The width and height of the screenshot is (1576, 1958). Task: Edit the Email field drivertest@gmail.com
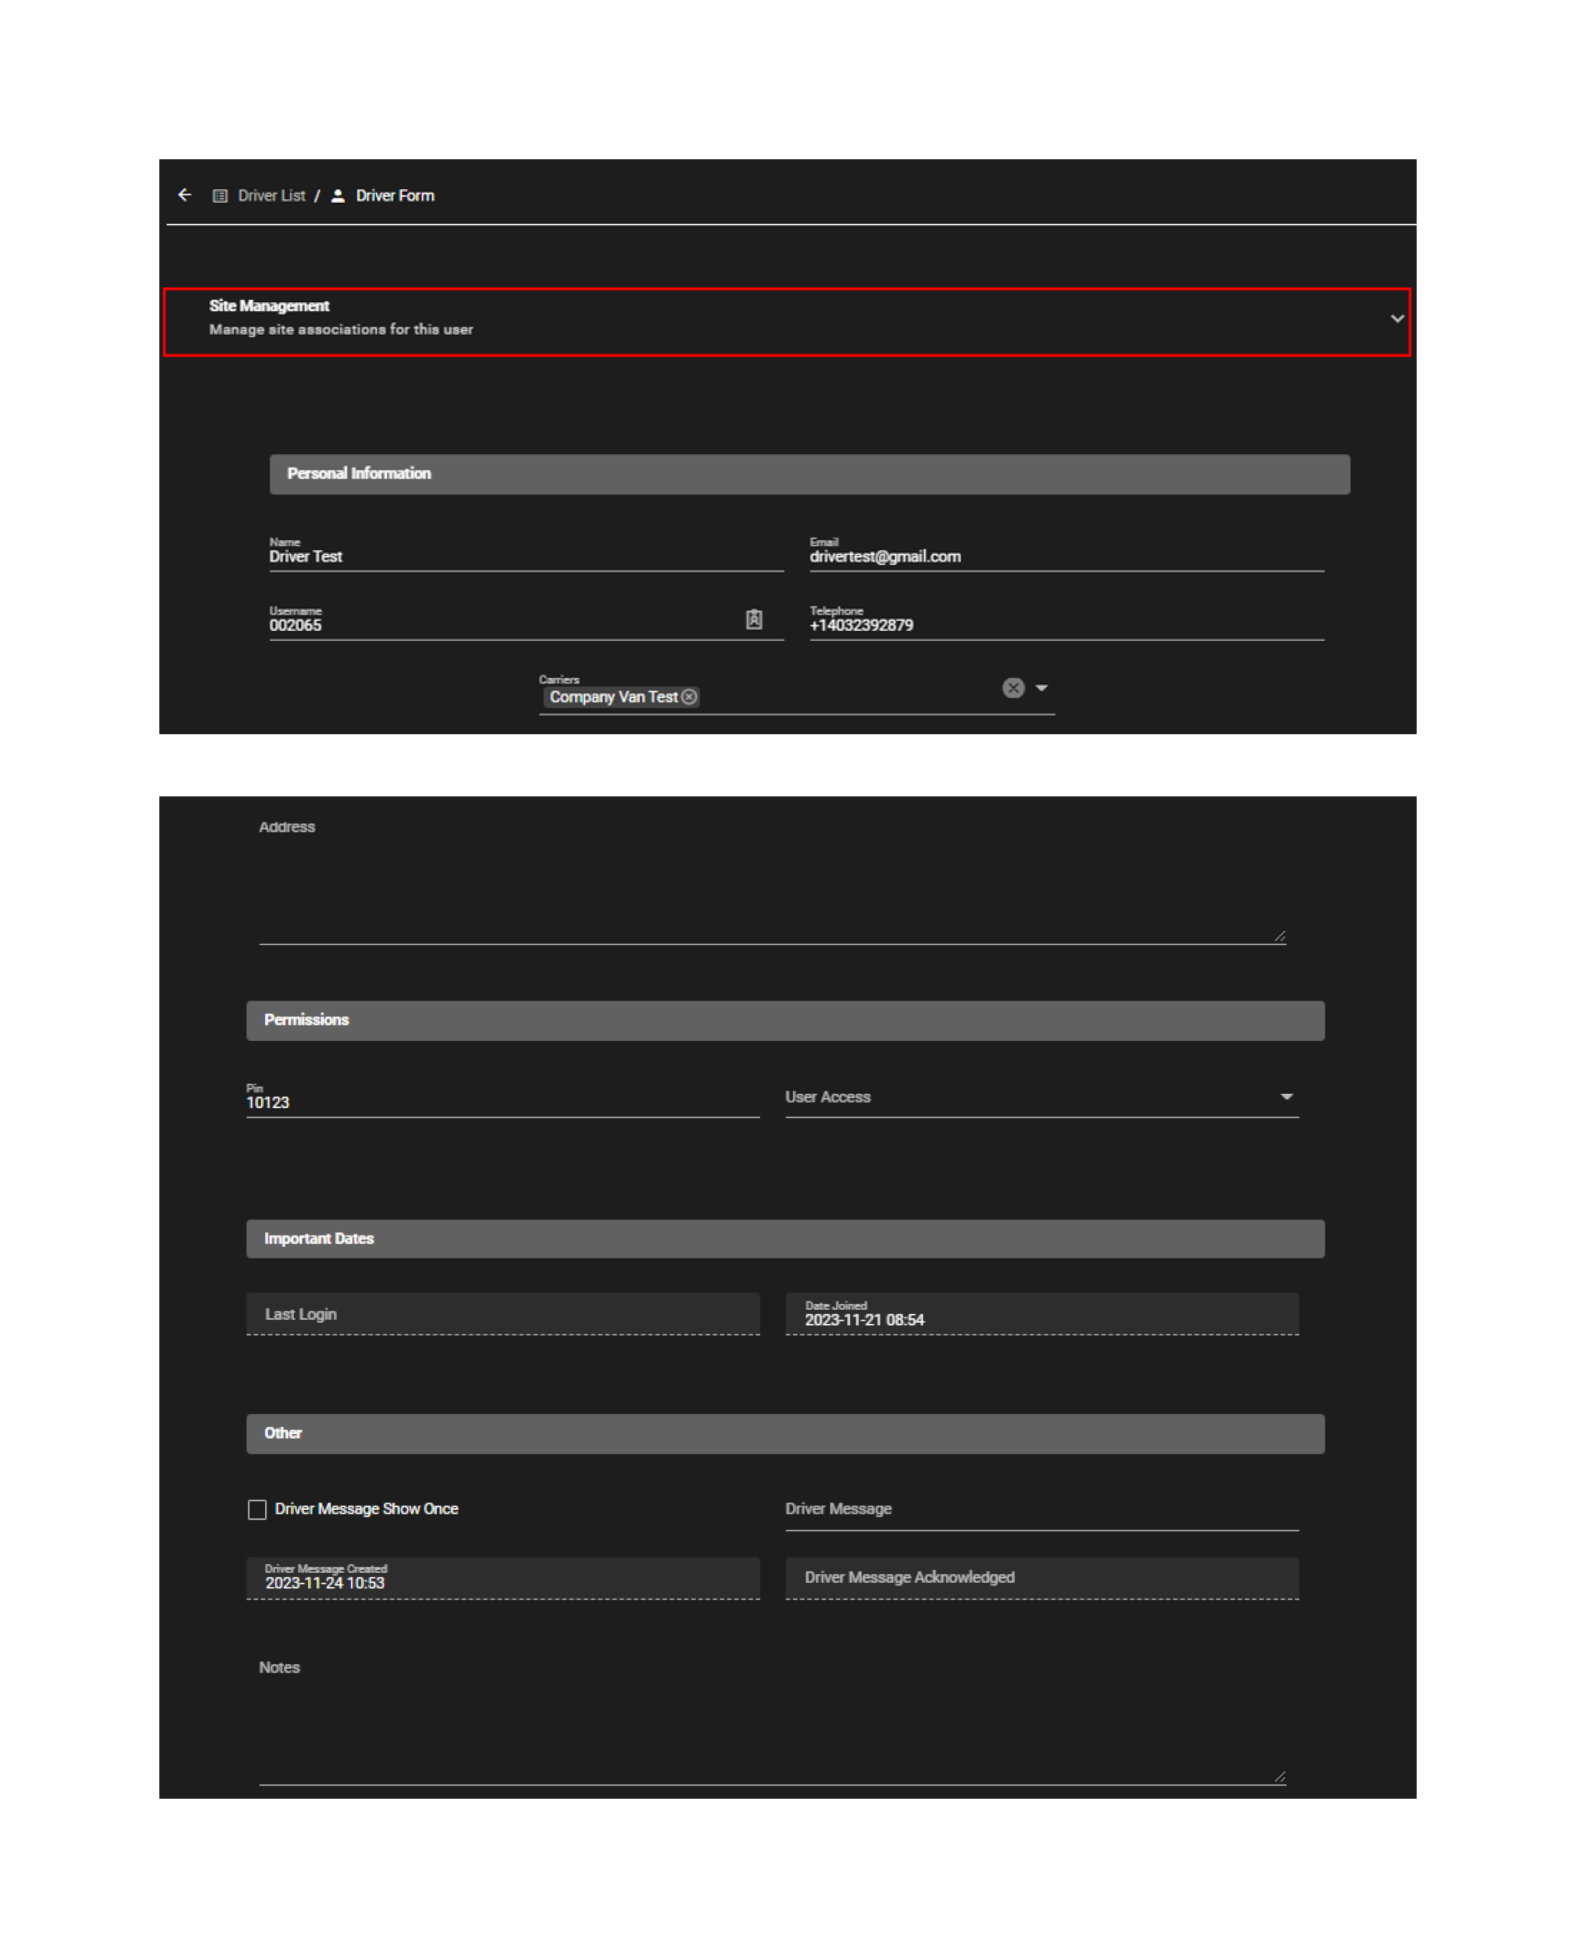tap(1066, 554)
